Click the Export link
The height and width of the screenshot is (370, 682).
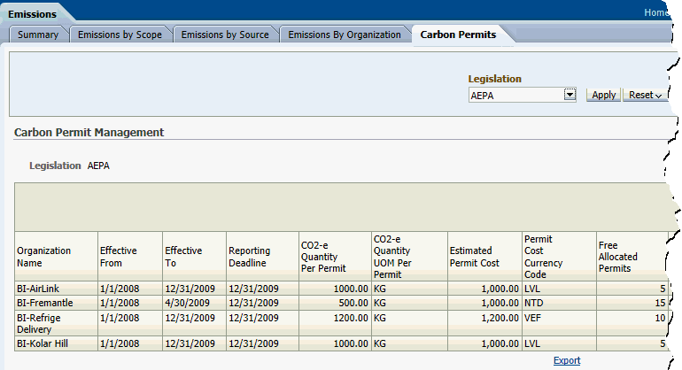pos(567,360)
